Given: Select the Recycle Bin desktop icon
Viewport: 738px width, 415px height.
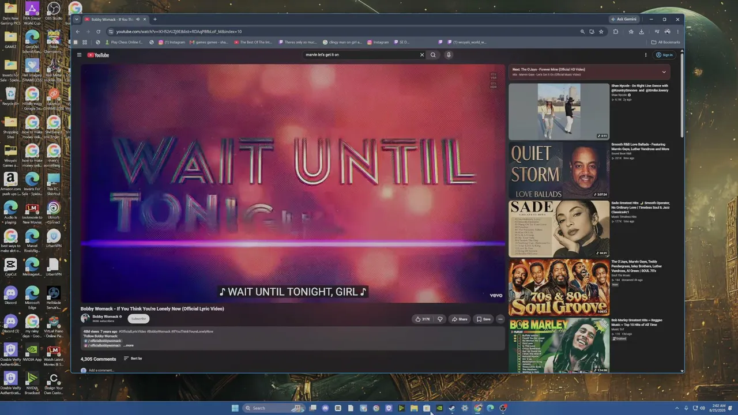Looking at the screenshot, I should pyautogui.click(x=10, y=96).
